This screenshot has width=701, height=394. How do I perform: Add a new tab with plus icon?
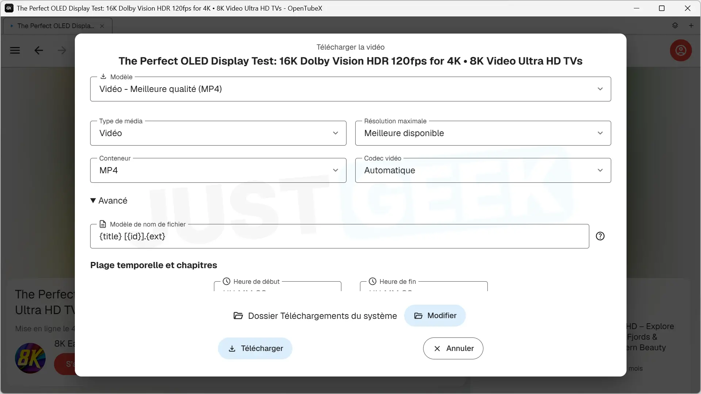point(691,26)
